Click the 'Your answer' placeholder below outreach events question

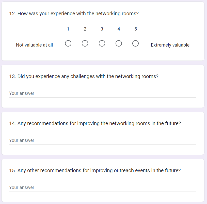point(22,187)
